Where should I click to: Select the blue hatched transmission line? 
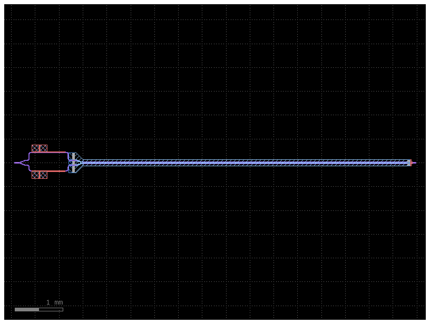coord(211,163)
